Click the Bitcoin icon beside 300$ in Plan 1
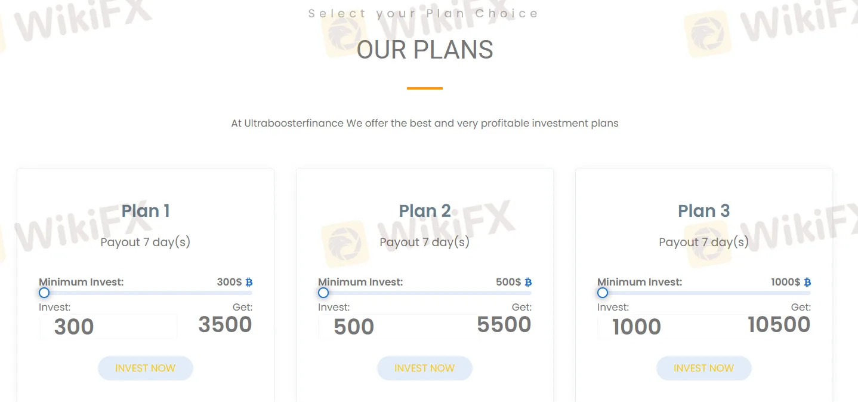This screenshot has height=402, width=858. click(249, 282)
